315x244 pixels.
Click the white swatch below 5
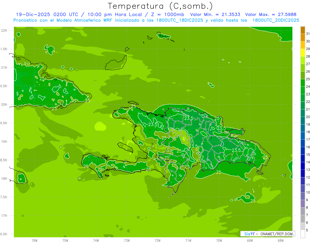[x=303, y=234]
